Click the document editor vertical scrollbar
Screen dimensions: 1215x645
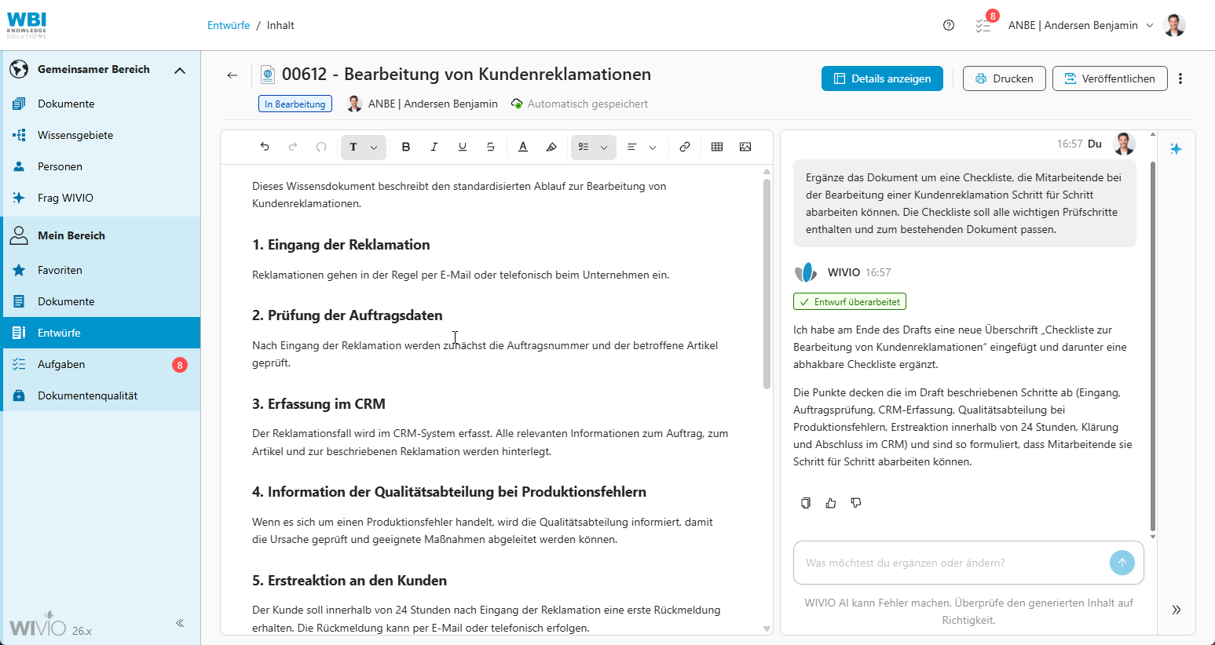coord(767,284)
